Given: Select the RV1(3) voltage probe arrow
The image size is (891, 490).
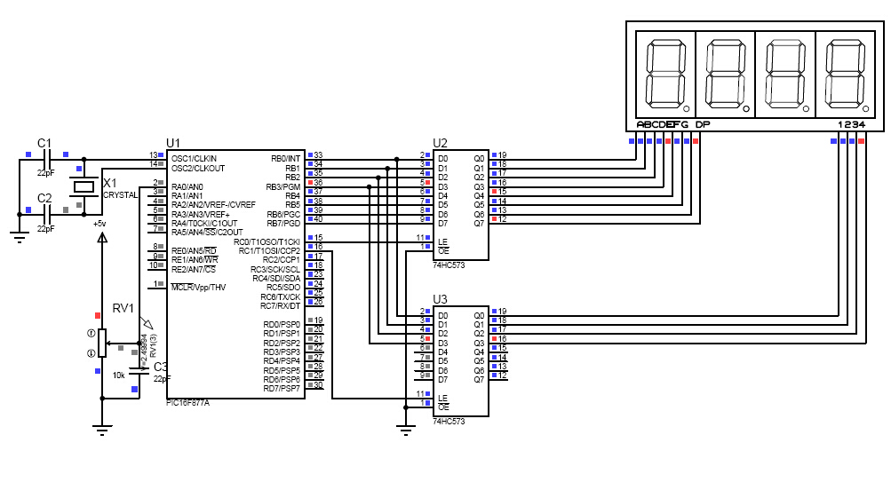Looking at the screenshot, I should click(x=147, y=324).
